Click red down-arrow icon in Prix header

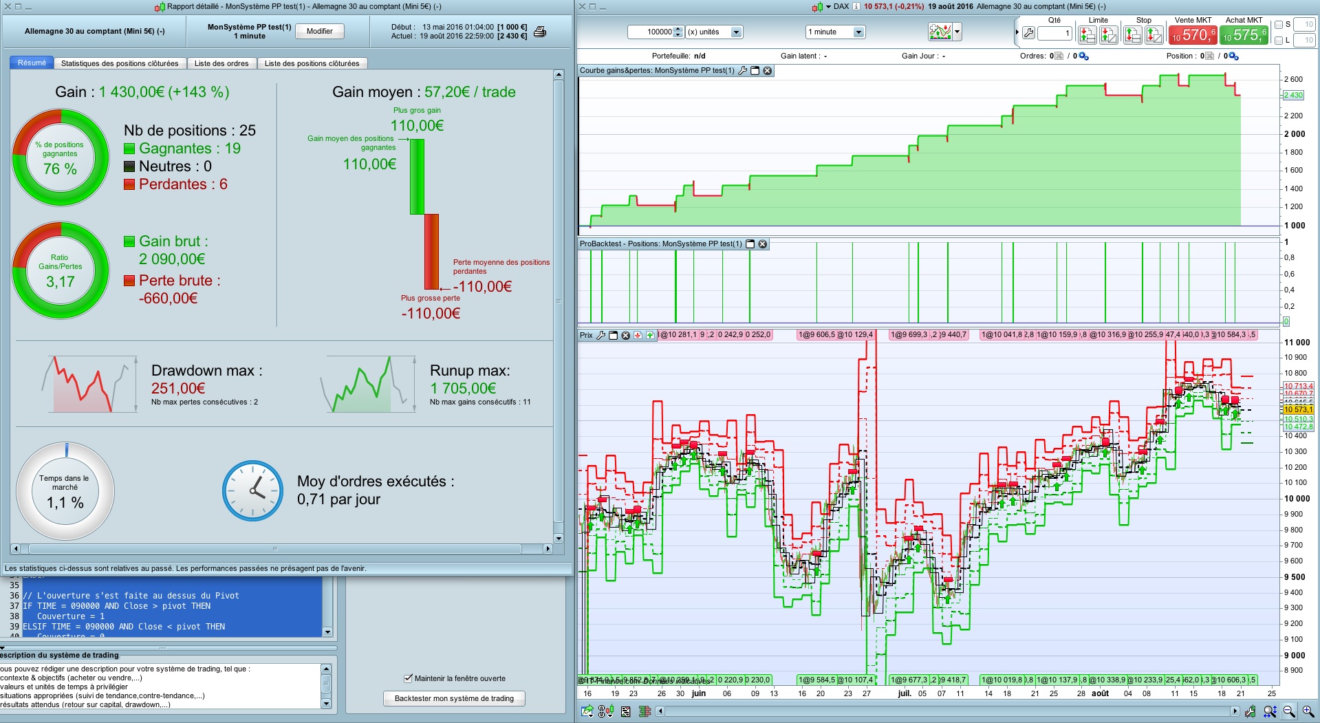click(638, 335)
